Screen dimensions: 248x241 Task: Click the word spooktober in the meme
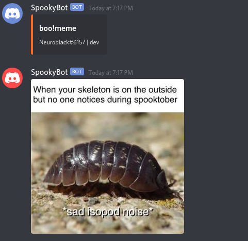click(156, 100)
